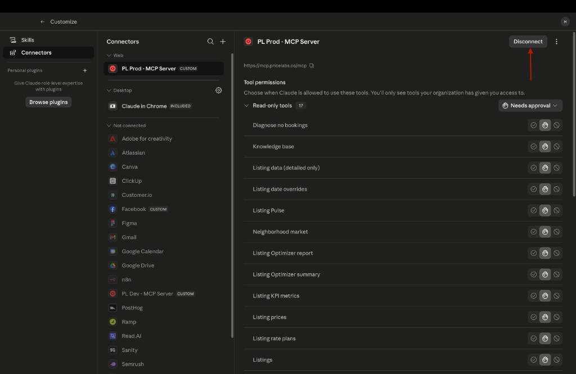Click the Read-only tools count 17

(301, 106)
